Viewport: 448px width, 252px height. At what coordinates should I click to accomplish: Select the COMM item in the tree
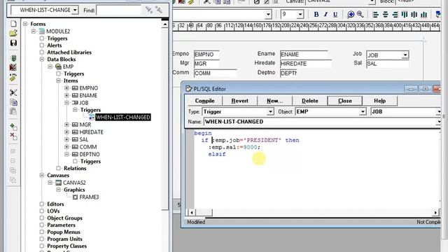coord(88,147)
